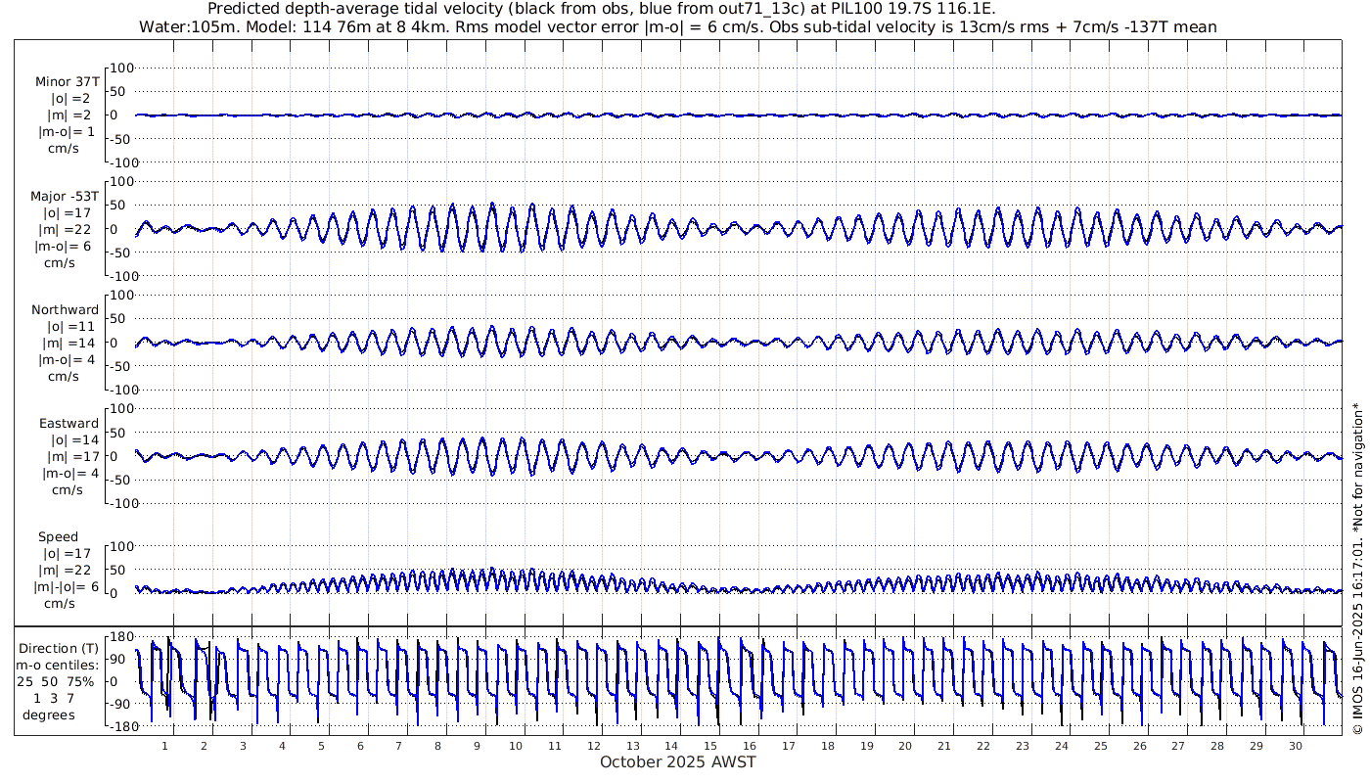This screenshot has width=1370, height=783.
Task: Click the -180 tick on Direction axis
Action: pyautogui.click(x=117, y=727)
